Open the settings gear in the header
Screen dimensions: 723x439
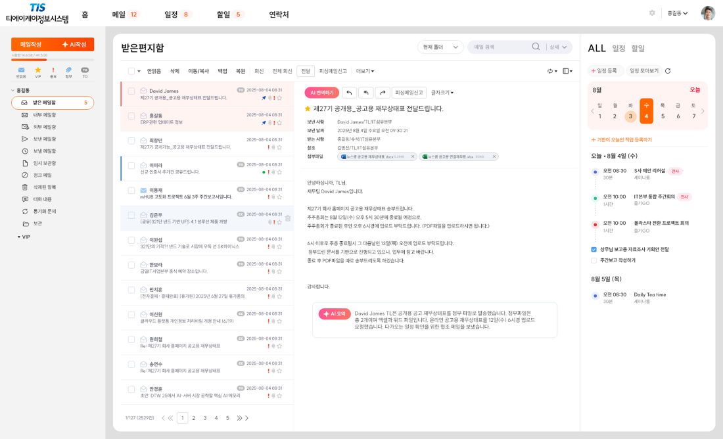(652, 13)
